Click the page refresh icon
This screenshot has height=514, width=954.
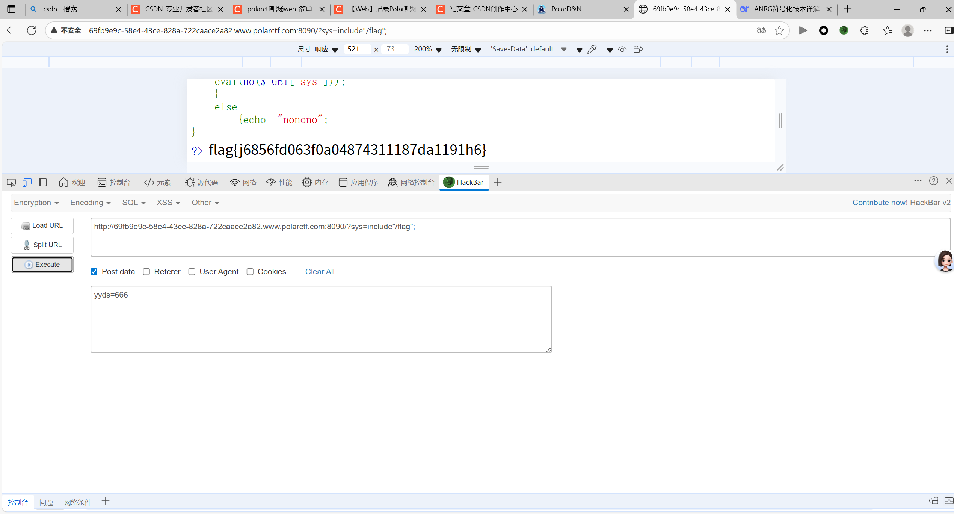pyautogui.click(x=32, y=30)
